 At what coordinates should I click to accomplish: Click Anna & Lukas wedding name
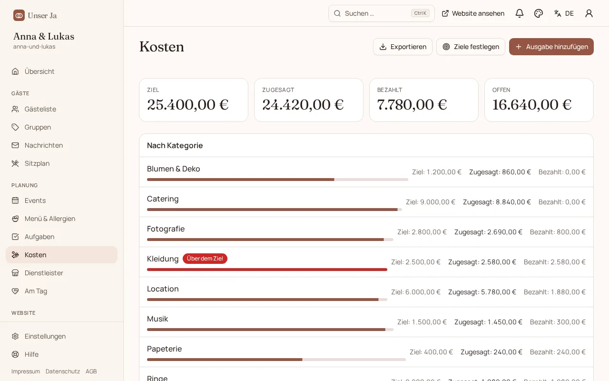44,36
